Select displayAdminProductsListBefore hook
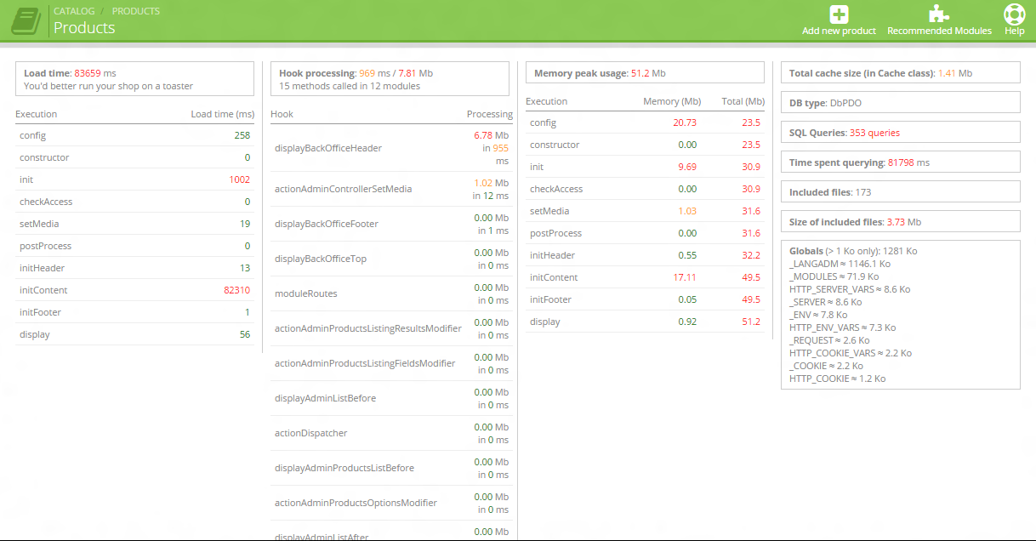Viewport: 1036px width, 541px height. (x=344, y=468)
